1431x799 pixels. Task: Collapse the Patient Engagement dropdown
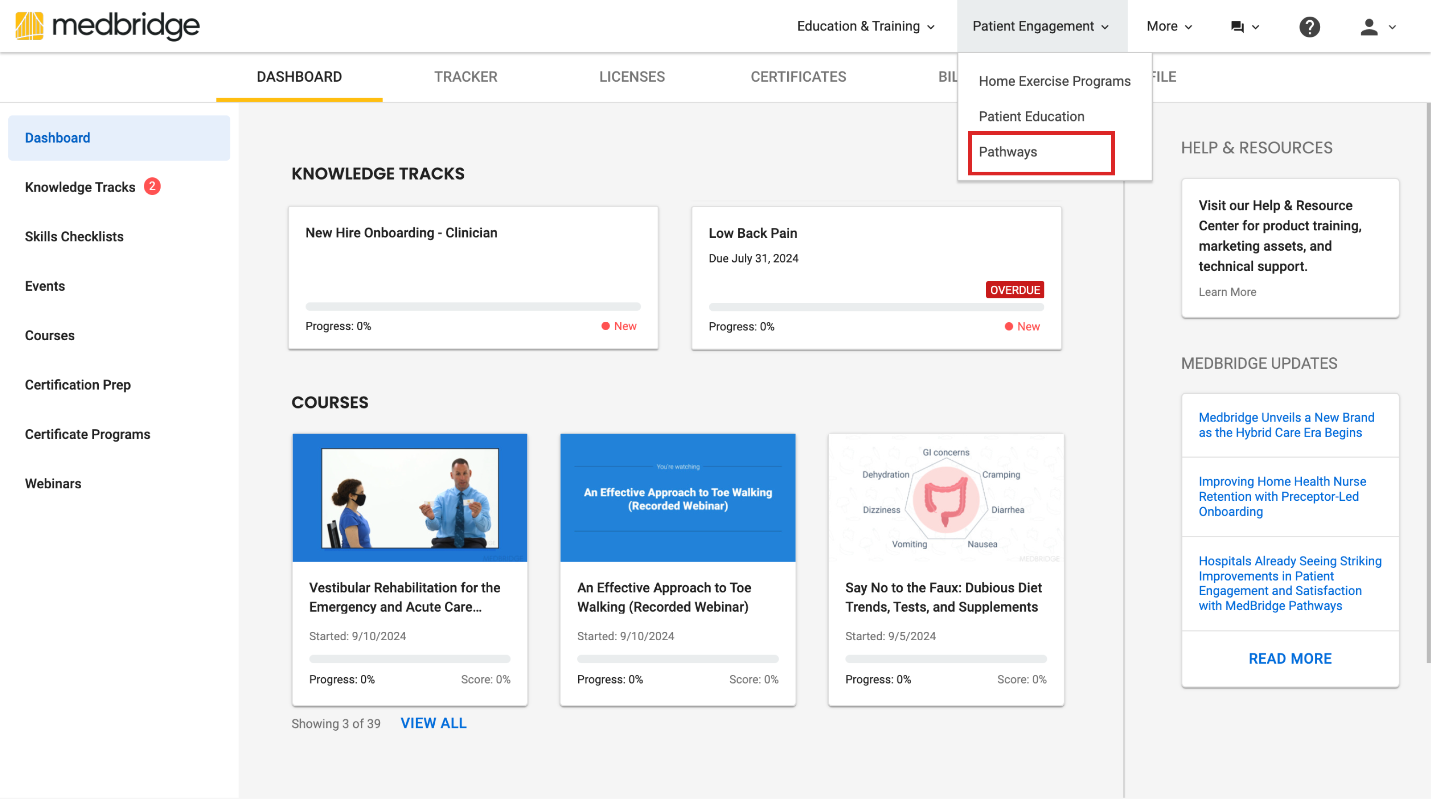point(1041,26)
